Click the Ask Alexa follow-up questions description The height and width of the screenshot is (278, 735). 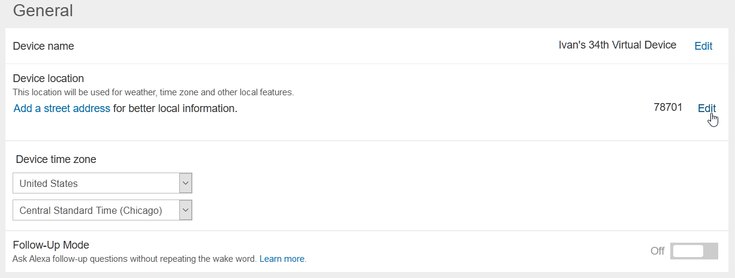pyautogui.click(x=135, y=259)
